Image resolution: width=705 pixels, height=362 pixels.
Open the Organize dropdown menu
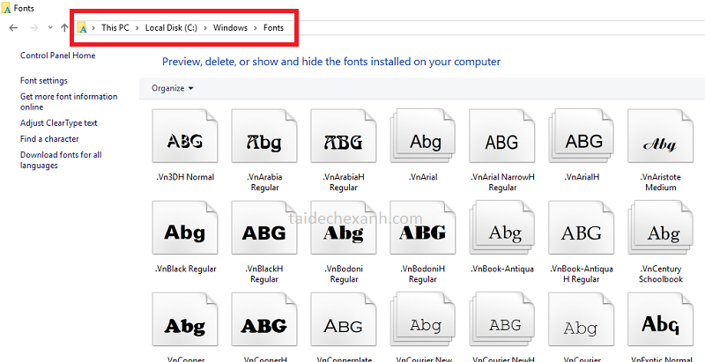click(173, 88)
